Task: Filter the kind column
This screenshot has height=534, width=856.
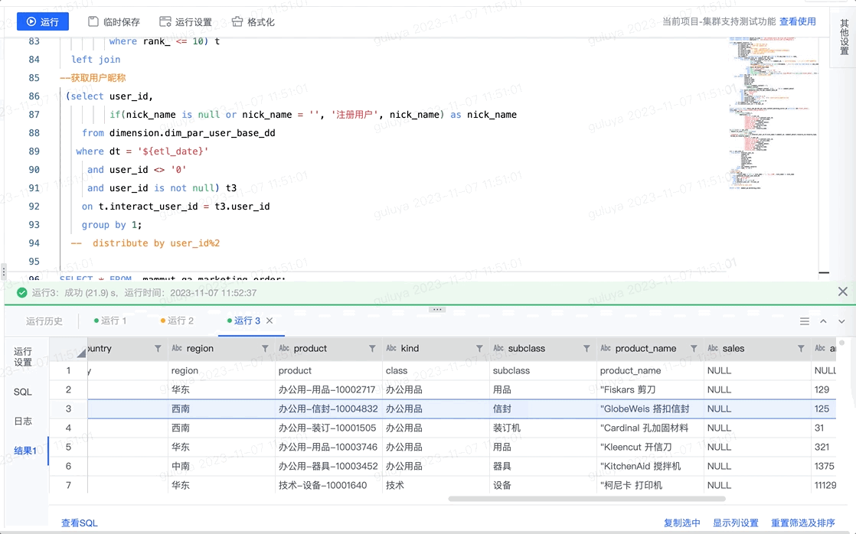Action: (479, 349)
